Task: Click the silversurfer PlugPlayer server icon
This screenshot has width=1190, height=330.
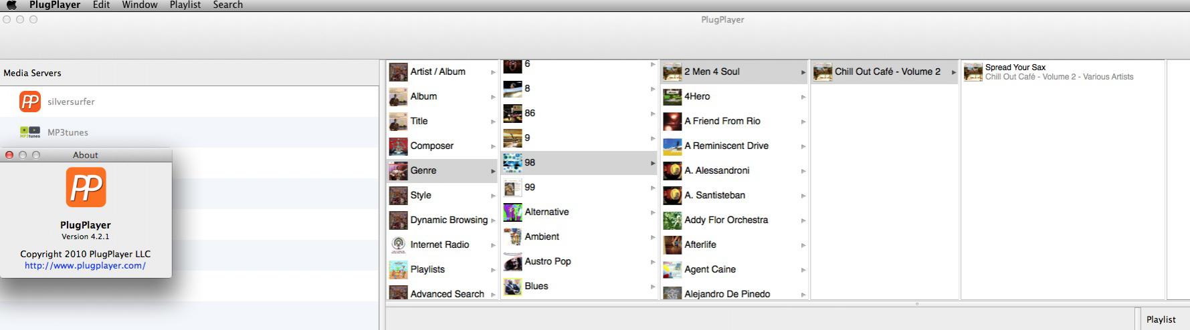Action: click(30, 102)
